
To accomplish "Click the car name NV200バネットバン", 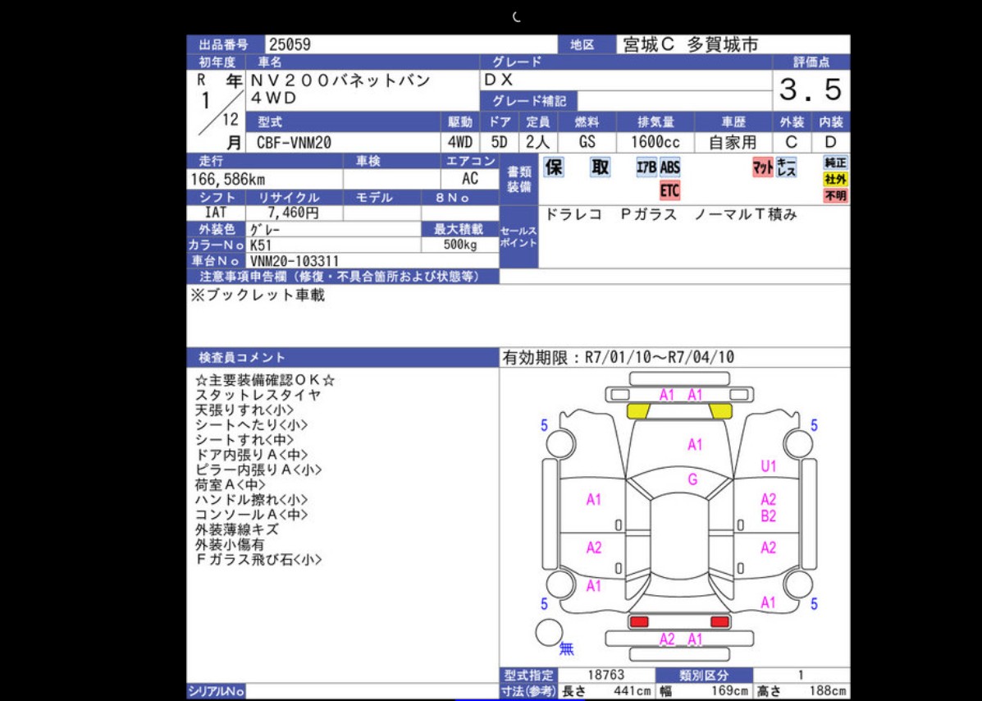I will tap(340, 80).
